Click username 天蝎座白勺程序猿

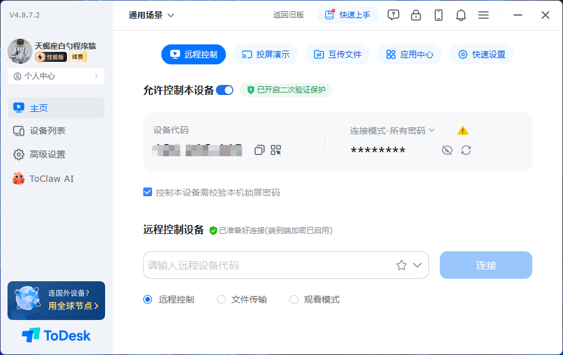point(65,46)
